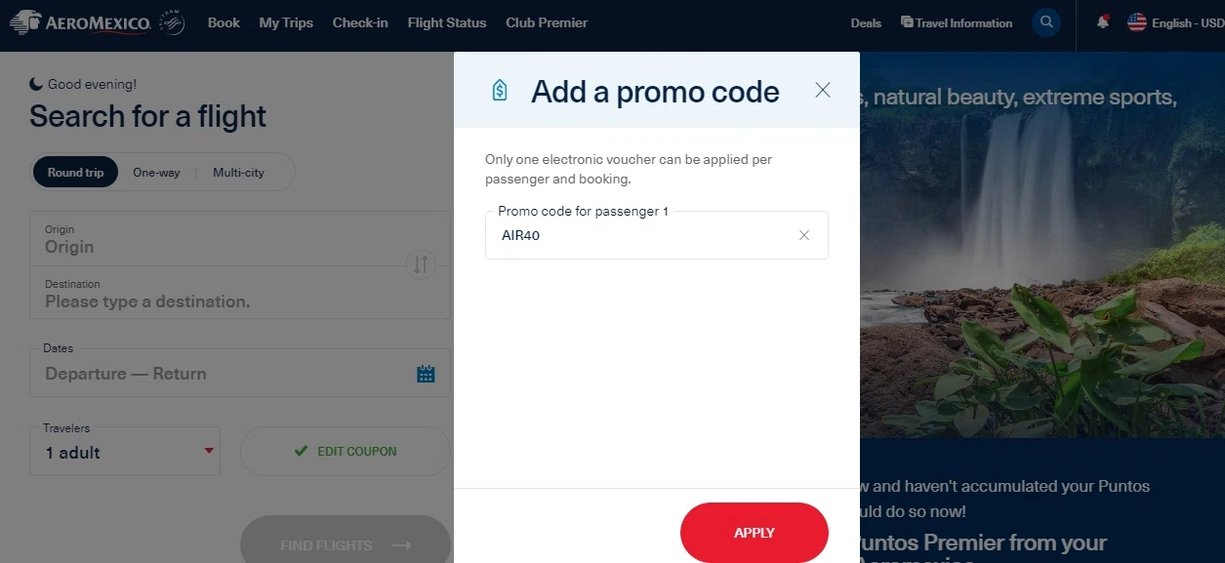Select the One-way trip option
Image resolution: width=1225 pixels, height=563 pixels.
point(156,173)
